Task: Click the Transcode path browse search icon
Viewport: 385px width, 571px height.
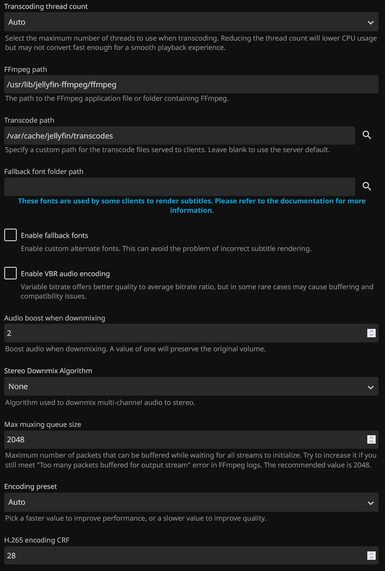Action: pyautogui.click(x=367, y=135)
